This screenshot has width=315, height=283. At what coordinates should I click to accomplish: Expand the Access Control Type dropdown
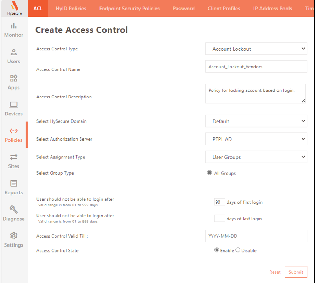(256, 49)
